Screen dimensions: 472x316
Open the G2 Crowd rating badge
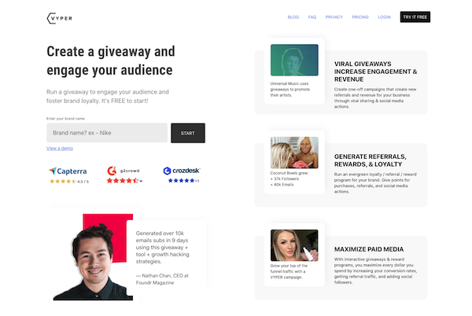tap(124, 175)
